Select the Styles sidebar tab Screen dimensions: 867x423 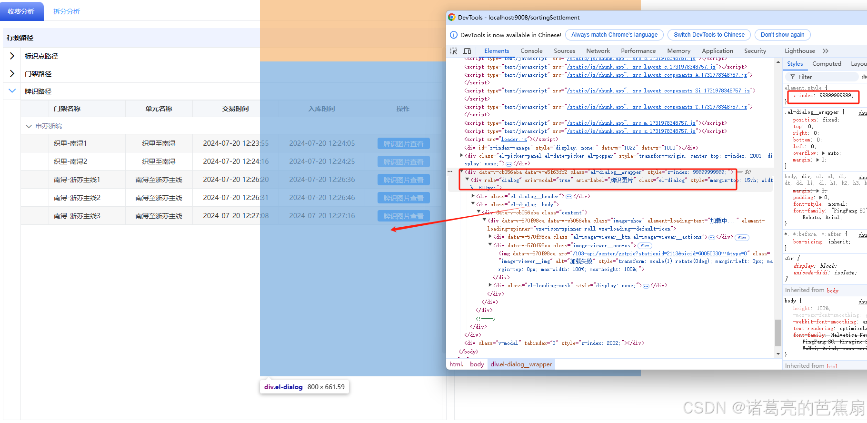(795, 64)
